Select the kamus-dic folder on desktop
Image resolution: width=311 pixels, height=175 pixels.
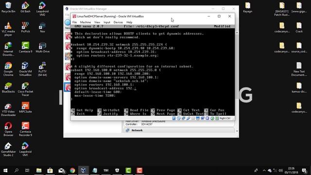(x=299, y=87)
